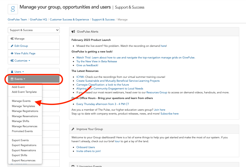
Task: Follow the 'here!' recording link
Action: (x=164, y=46)
